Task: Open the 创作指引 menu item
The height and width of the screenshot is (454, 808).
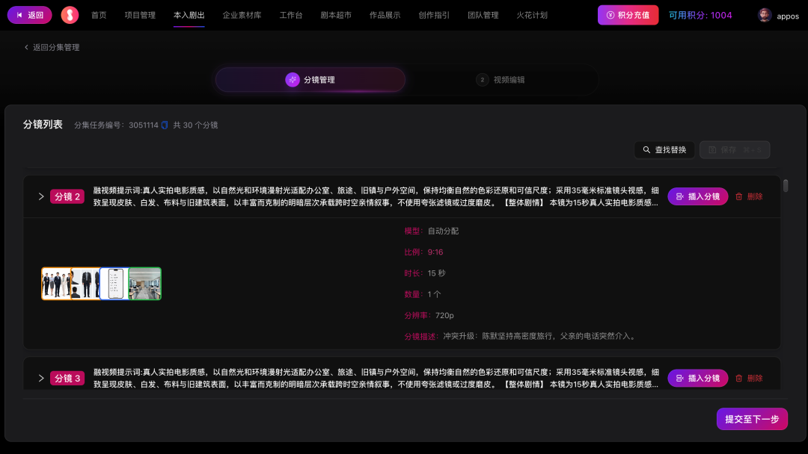Action: 433,15
